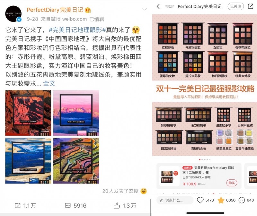
Task: Tap the 说点什么 comment input field
Action: pyautogui.click(x=175, y=200)
